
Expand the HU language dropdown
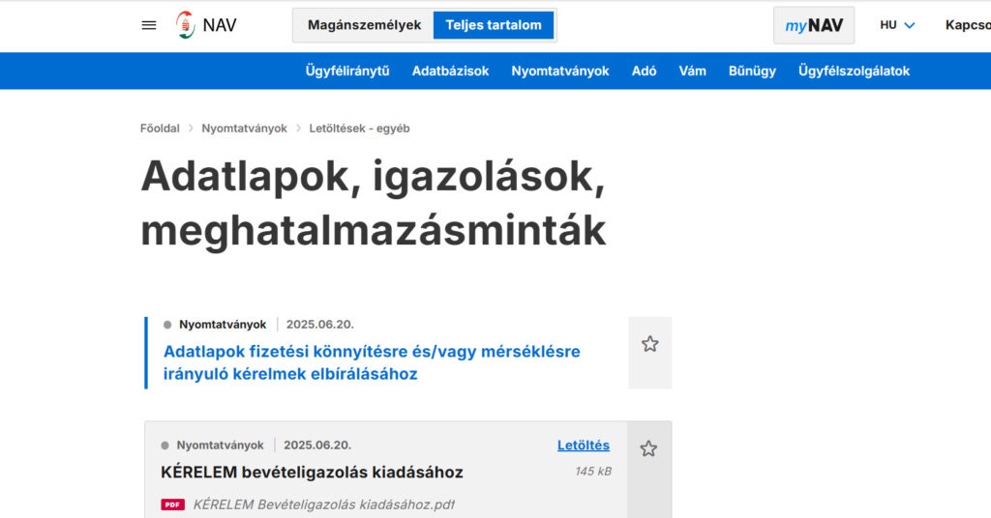[x=897, y=25]
